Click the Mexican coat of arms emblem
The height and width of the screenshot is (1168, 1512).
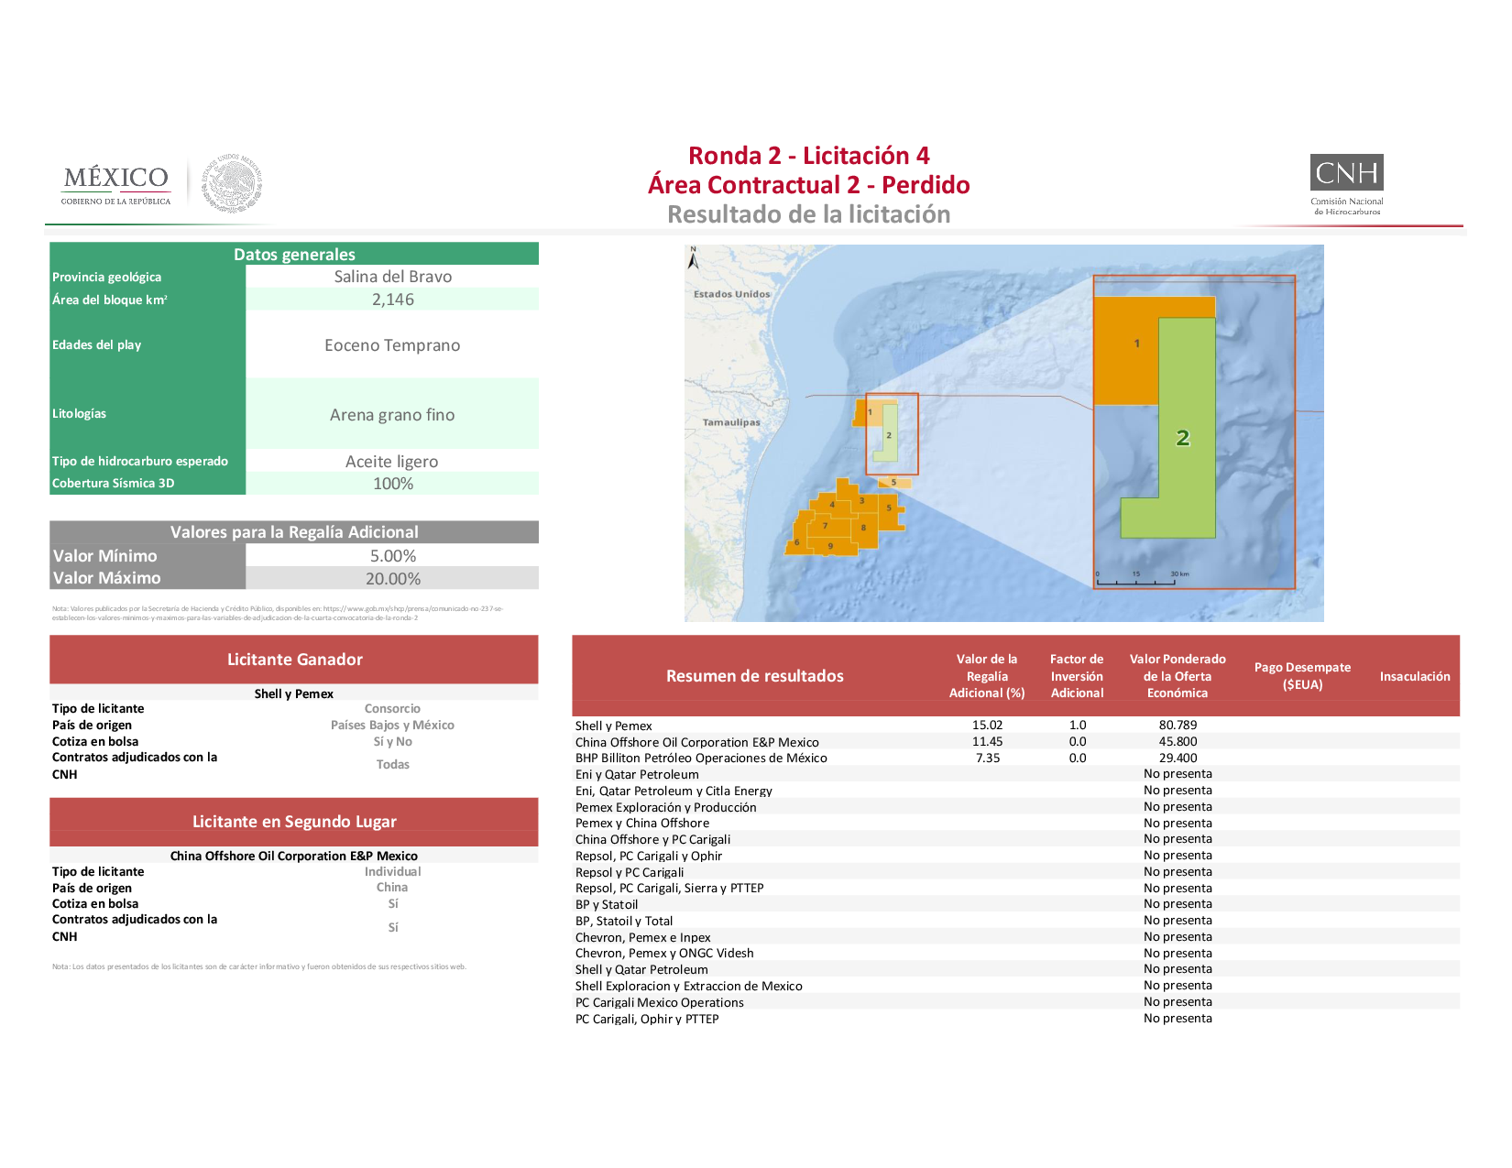tap(232, 183)
